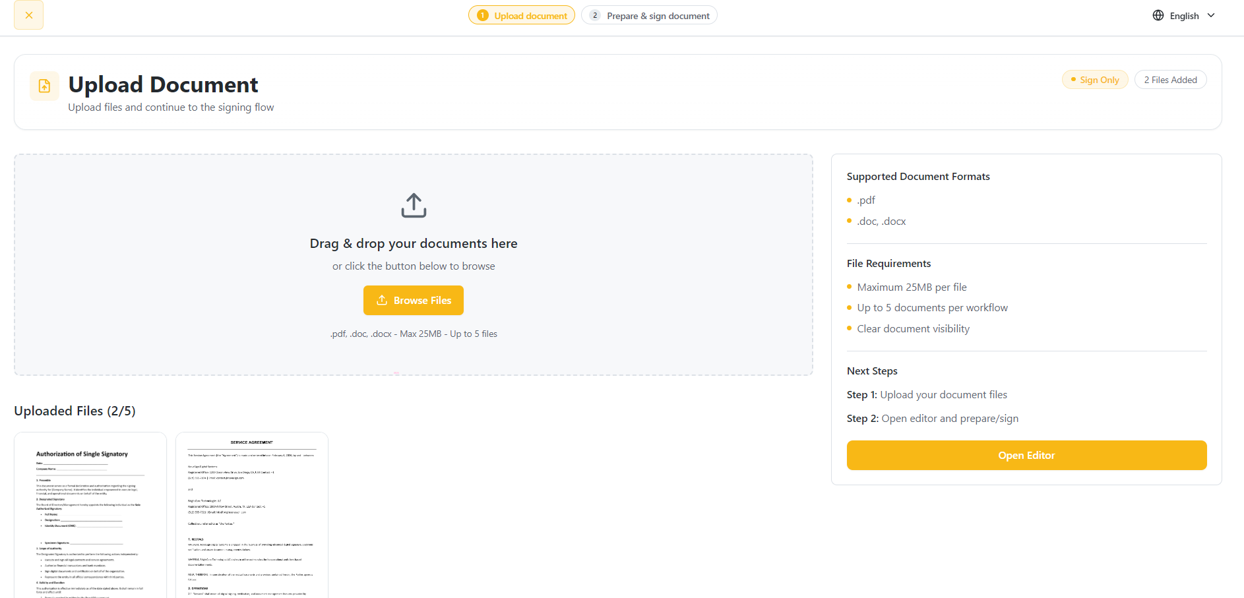This screenshot has height=598, width=1244.
Task: Click the yellow dot in Sign Only badge
Action: click(x=1073, y=79)
